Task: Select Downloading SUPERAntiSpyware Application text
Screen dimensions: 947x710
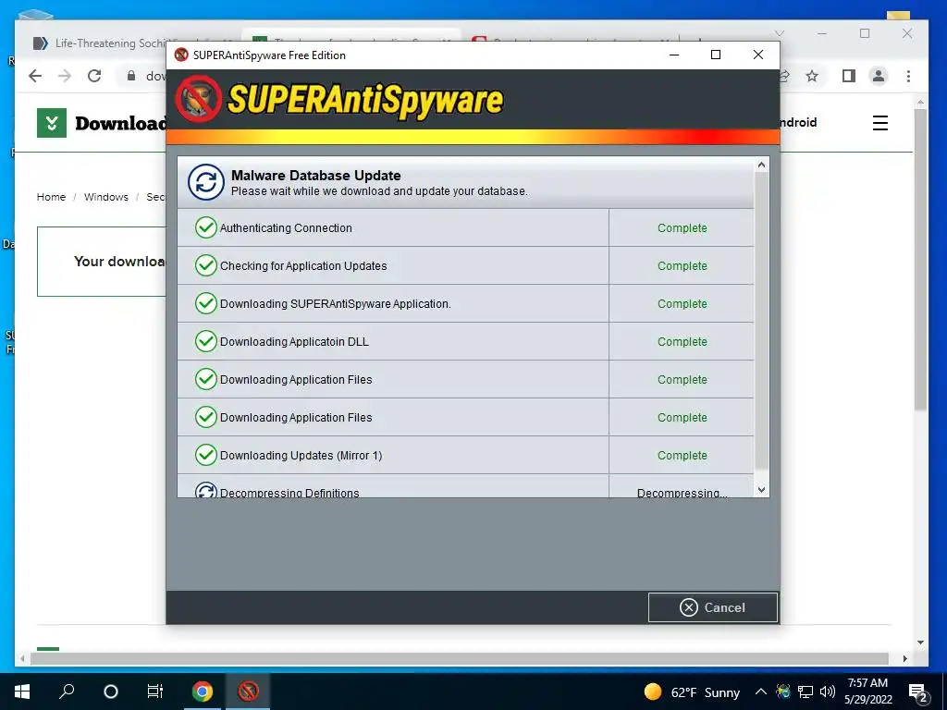Action: point(335,304)
